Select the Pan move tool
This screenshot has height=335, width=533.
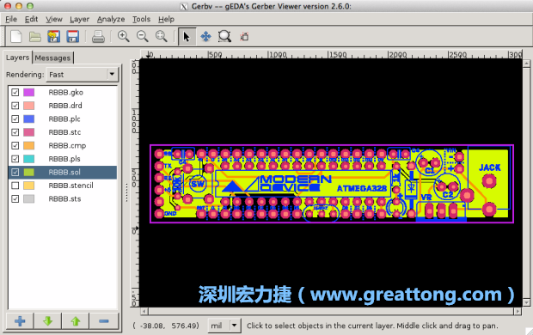point(205,36)
